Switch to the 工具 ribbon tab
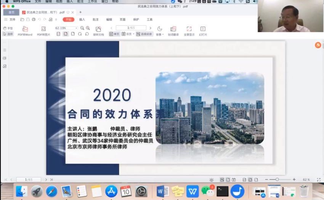Image resolution: width=324 pixels, height=200 pixels. pyautogui.click(x=149, y=20)
